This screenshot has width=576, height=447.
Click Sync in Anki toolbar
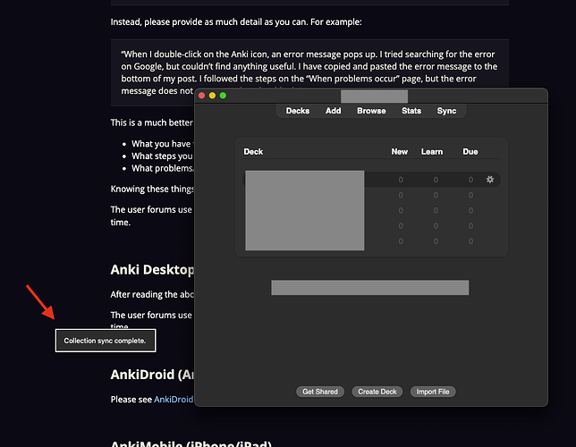click(x=446, y=111)
